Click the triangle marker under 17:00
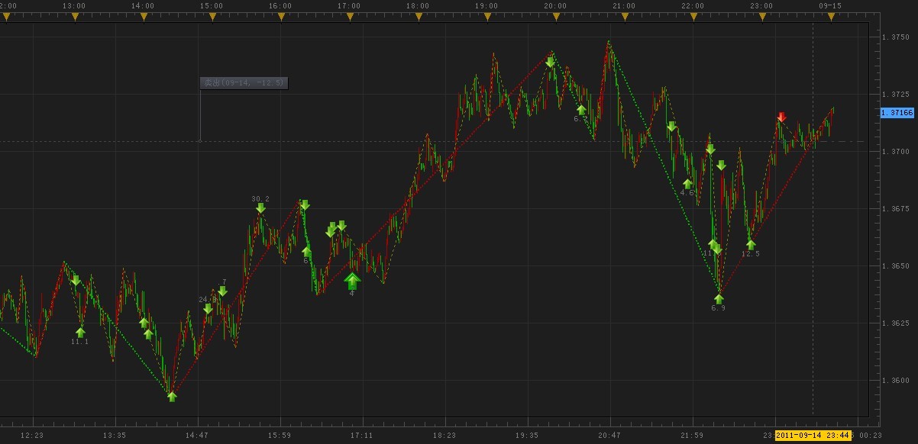 click(x=350, y=17)
